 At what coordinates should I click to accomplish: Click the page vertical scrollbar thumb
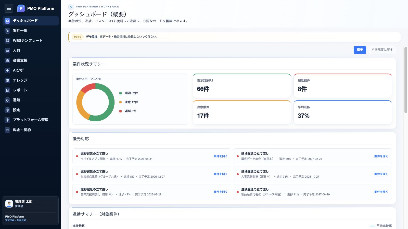click(x=406, y=80)
